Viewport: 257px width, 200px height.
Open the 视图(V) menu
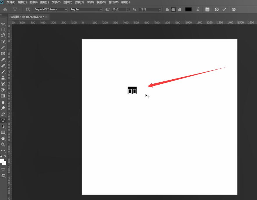click(x=101, y=2)
